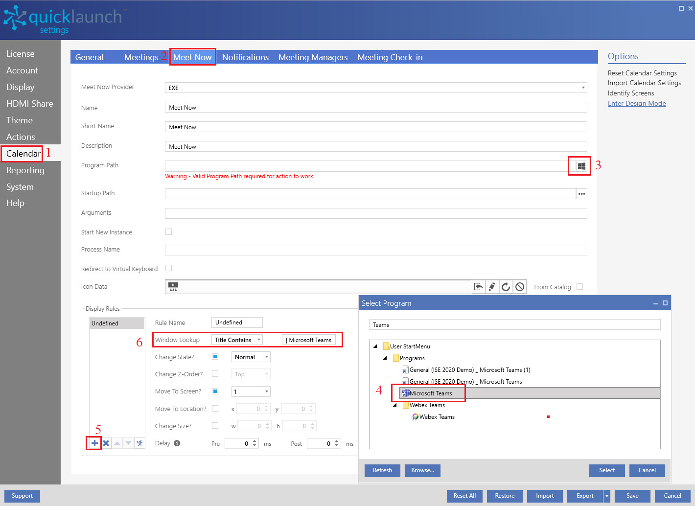Viewport: 695px width, 506px height.
Task: Move display rule up arrow
Action: (x=117, y=443)
